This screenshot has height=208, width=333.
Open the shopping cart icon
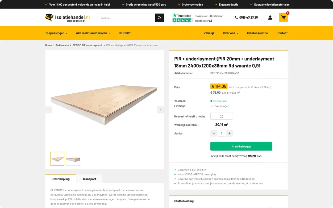point(283,18)
